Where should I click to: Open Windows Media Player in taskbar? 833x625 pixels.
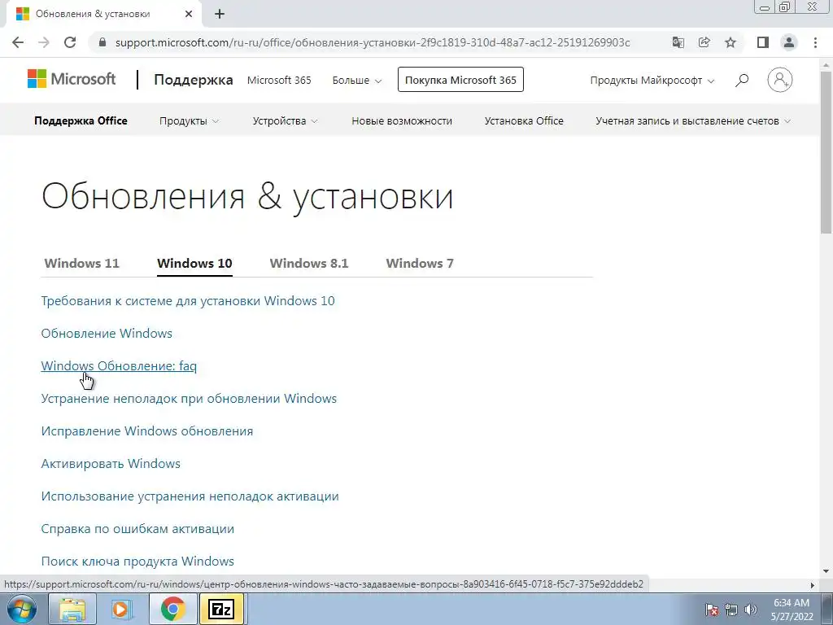click(122, 609)
